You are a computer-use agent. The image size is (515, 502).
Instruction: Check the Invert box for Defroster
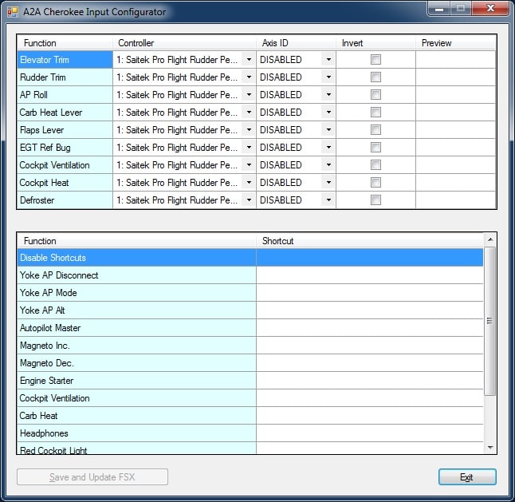[375, 200]
